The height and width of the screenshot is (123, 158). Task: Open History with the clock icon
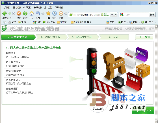tap(55, 13)
